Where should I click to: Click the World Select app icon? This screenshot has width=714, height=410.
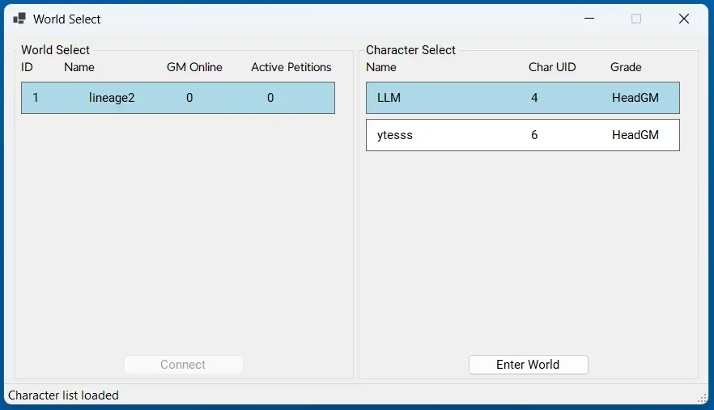point(19,19)
